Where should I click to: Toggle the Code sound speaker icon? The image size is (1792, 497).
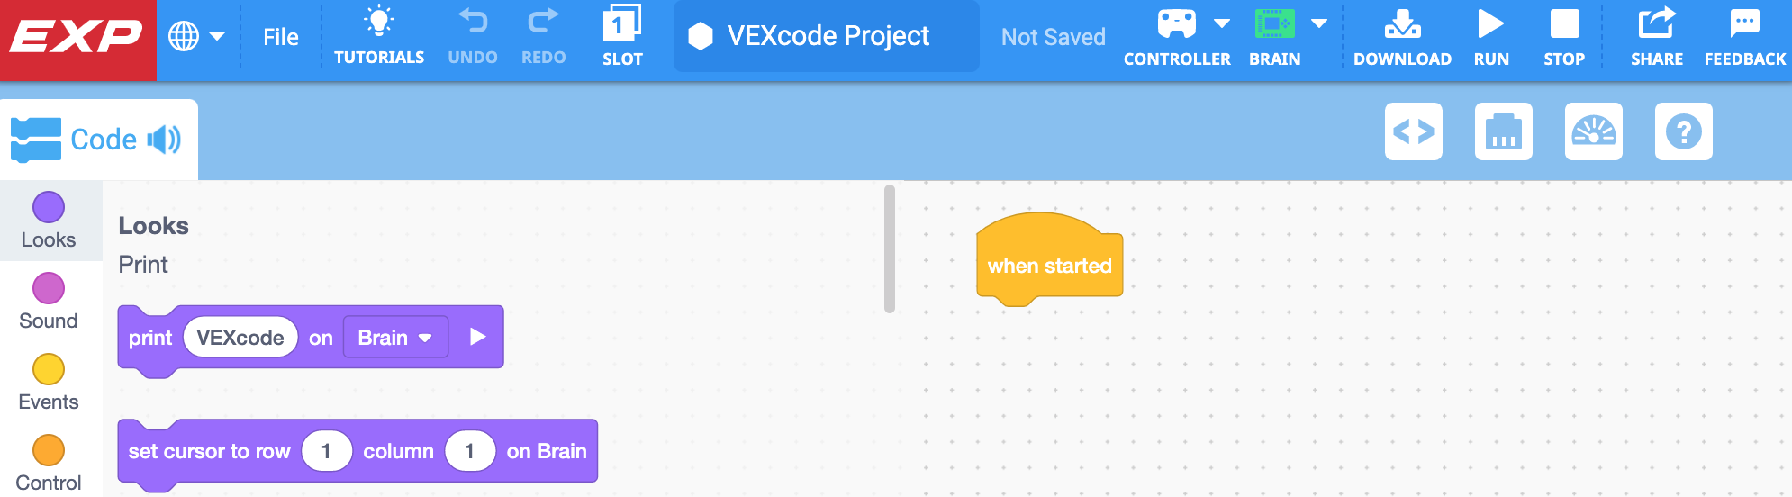point(164,140)
